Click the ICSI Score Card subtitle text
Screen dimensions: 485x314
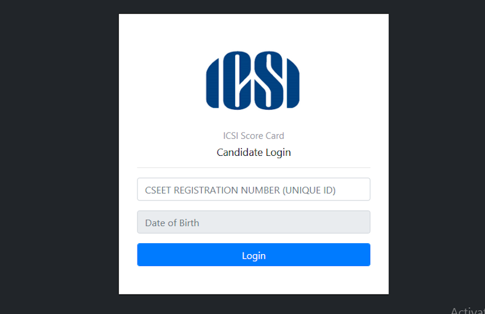click(254, 136)
